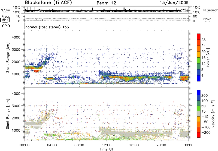Click the red bottom segment of Velocity colorbar
The width and height of the screenshot is (218, 151).
pos(199,135)
